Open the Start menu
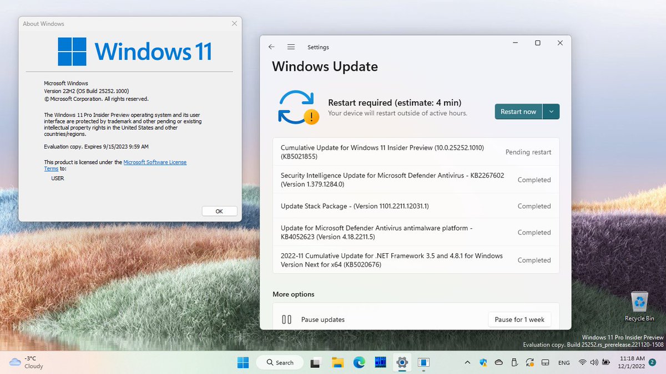 [243, 362]
